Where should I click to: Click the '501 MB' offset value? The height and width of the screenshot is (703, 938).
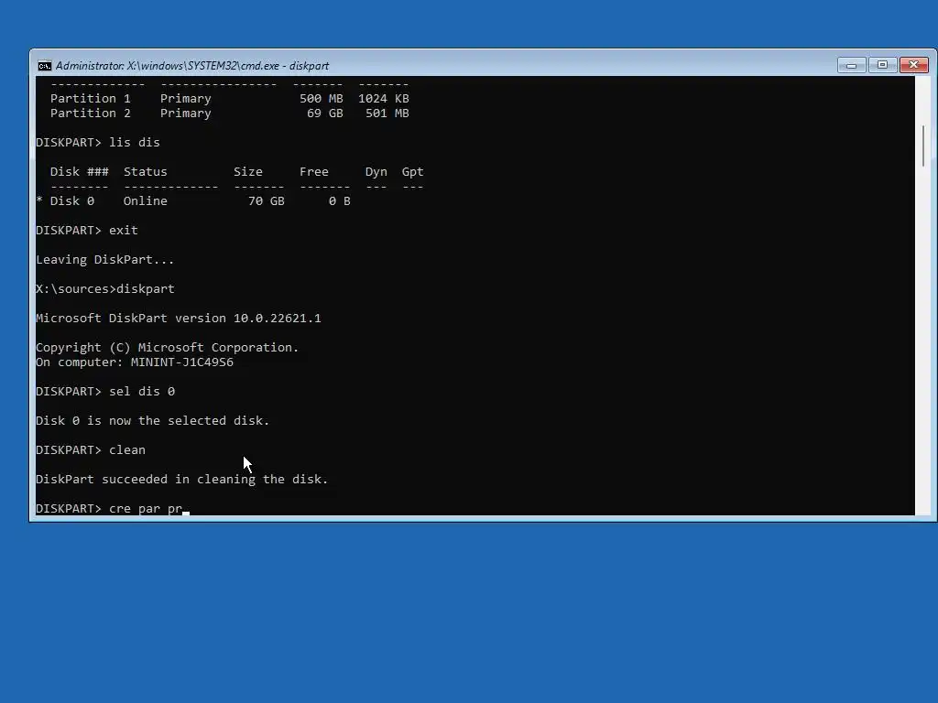[x=387, y=113]
